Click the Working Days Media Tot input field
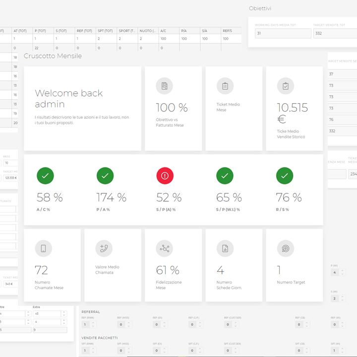 point(283,33)
